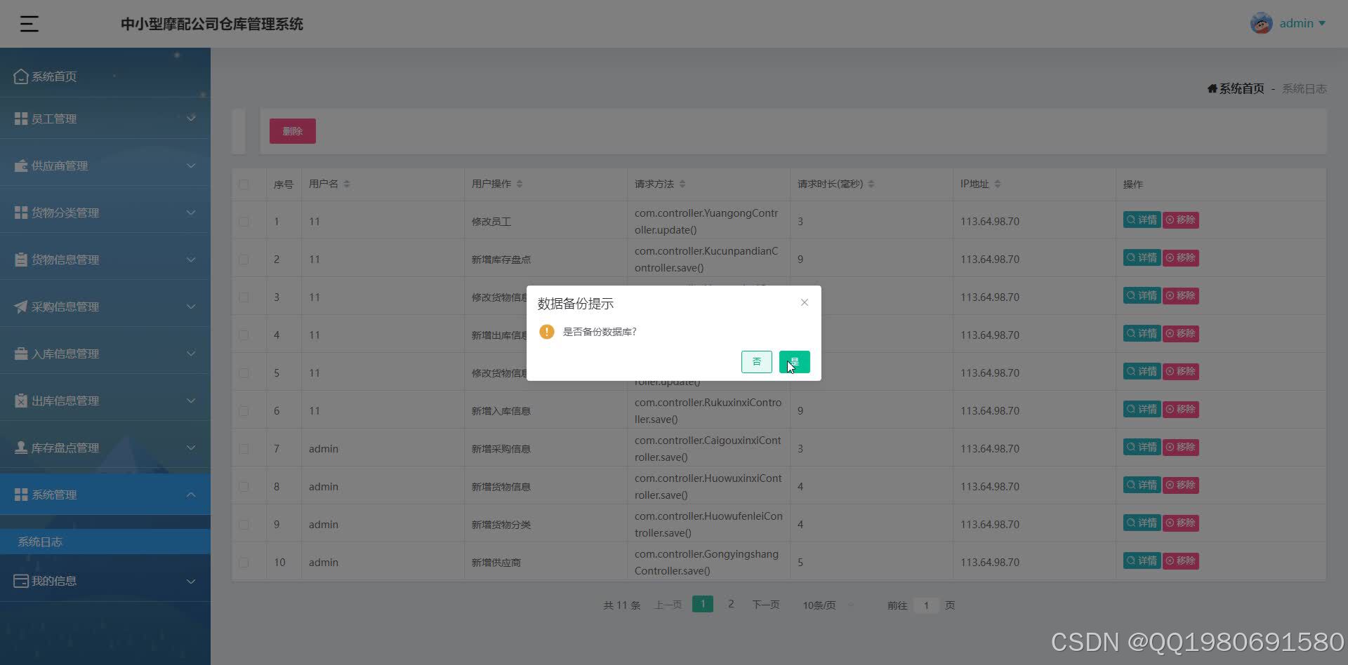Viewport: 1348px width, 665px height.
Task: Open 详情 magnifier icon on row 1
Action: 1130,220
